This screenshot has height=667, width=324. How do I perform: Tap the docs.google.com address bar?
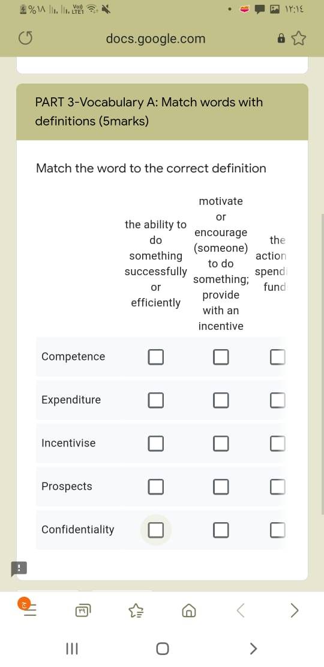[155, 38]
